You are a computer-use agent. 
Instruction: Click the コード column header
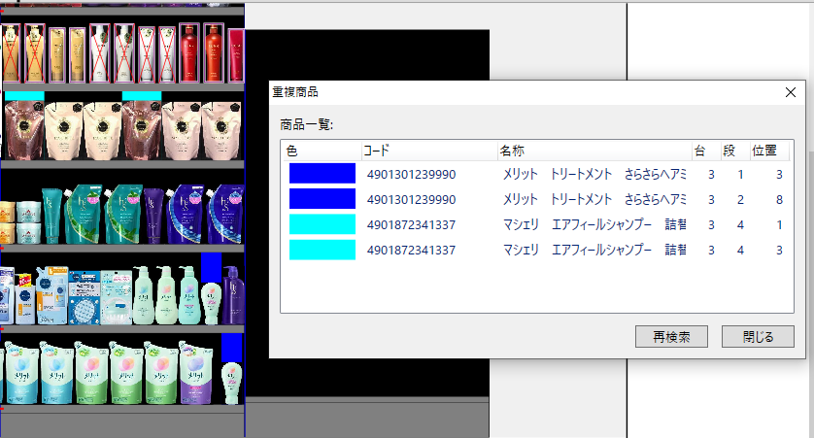[427, 151]
